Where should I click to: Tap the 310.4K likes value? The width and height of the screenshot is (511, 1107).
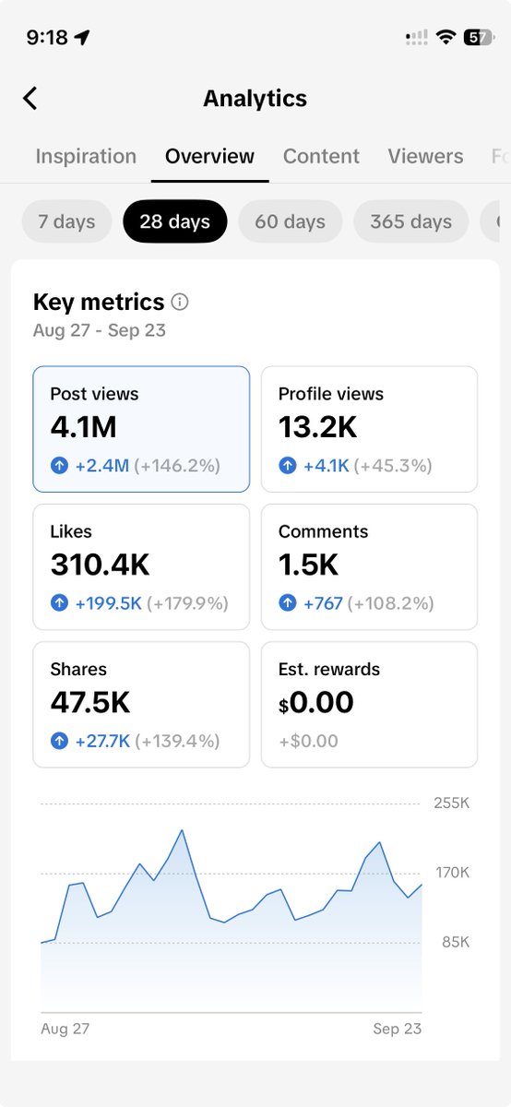pos(101,565)
